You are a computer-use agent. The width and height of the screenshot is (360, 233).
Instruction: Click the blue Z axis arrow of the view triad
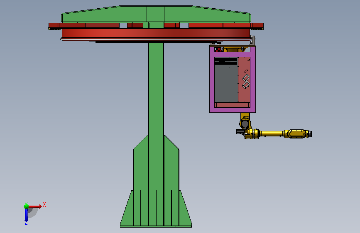pyautogui.click(x=26, y=216)
